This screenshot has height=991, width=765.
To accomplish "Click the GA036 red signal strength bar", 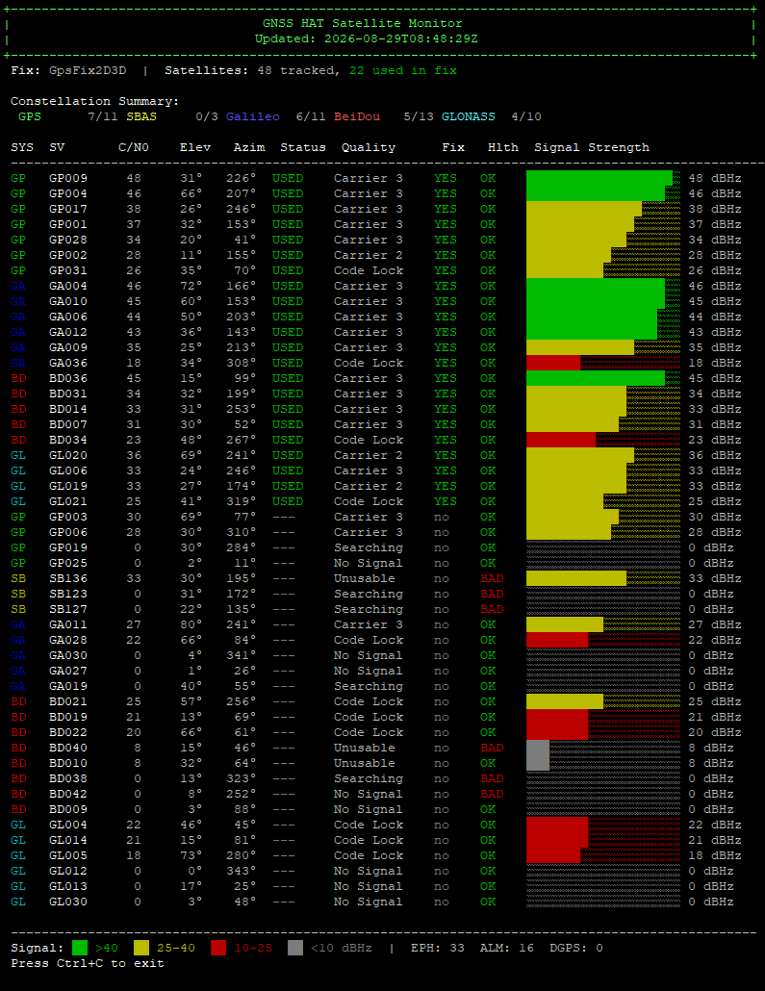I will 553,363.
